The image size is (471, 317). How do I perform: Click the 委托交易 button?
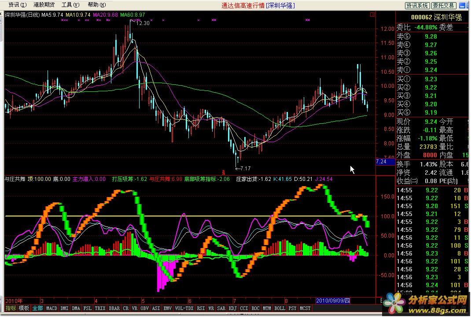(x=444, y=5)
